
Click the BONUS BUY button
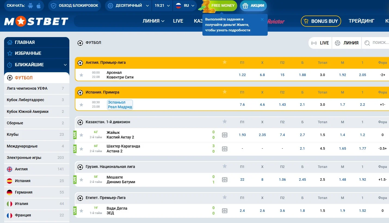(x=321, y=21)
